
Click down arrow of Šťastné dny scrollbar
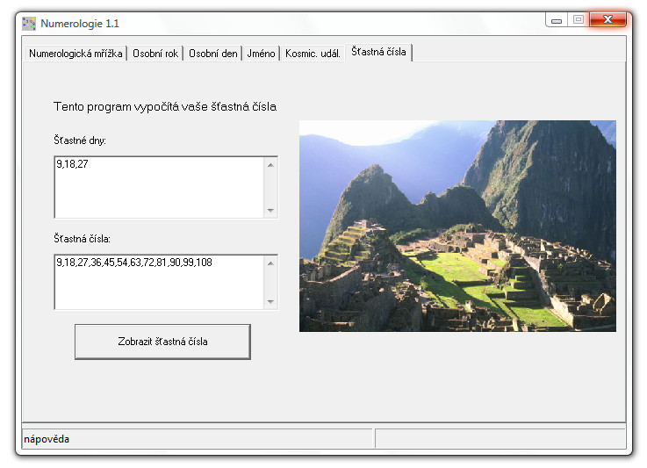point(270,211)
